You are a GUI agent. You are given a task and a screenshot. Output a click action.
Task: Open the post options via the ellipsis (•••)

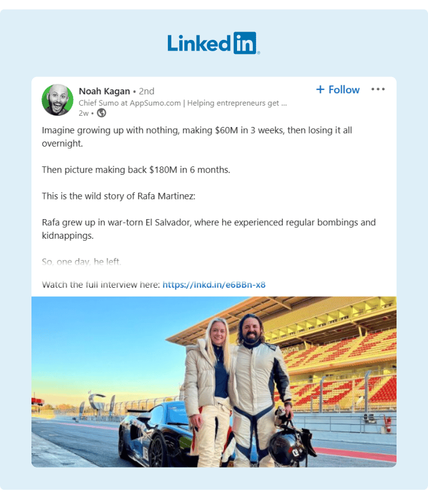point(378,89)
